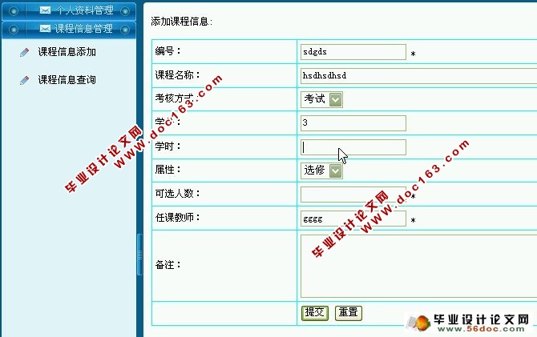
Task: Click the 学时 label text
Action: coord(168,146)
